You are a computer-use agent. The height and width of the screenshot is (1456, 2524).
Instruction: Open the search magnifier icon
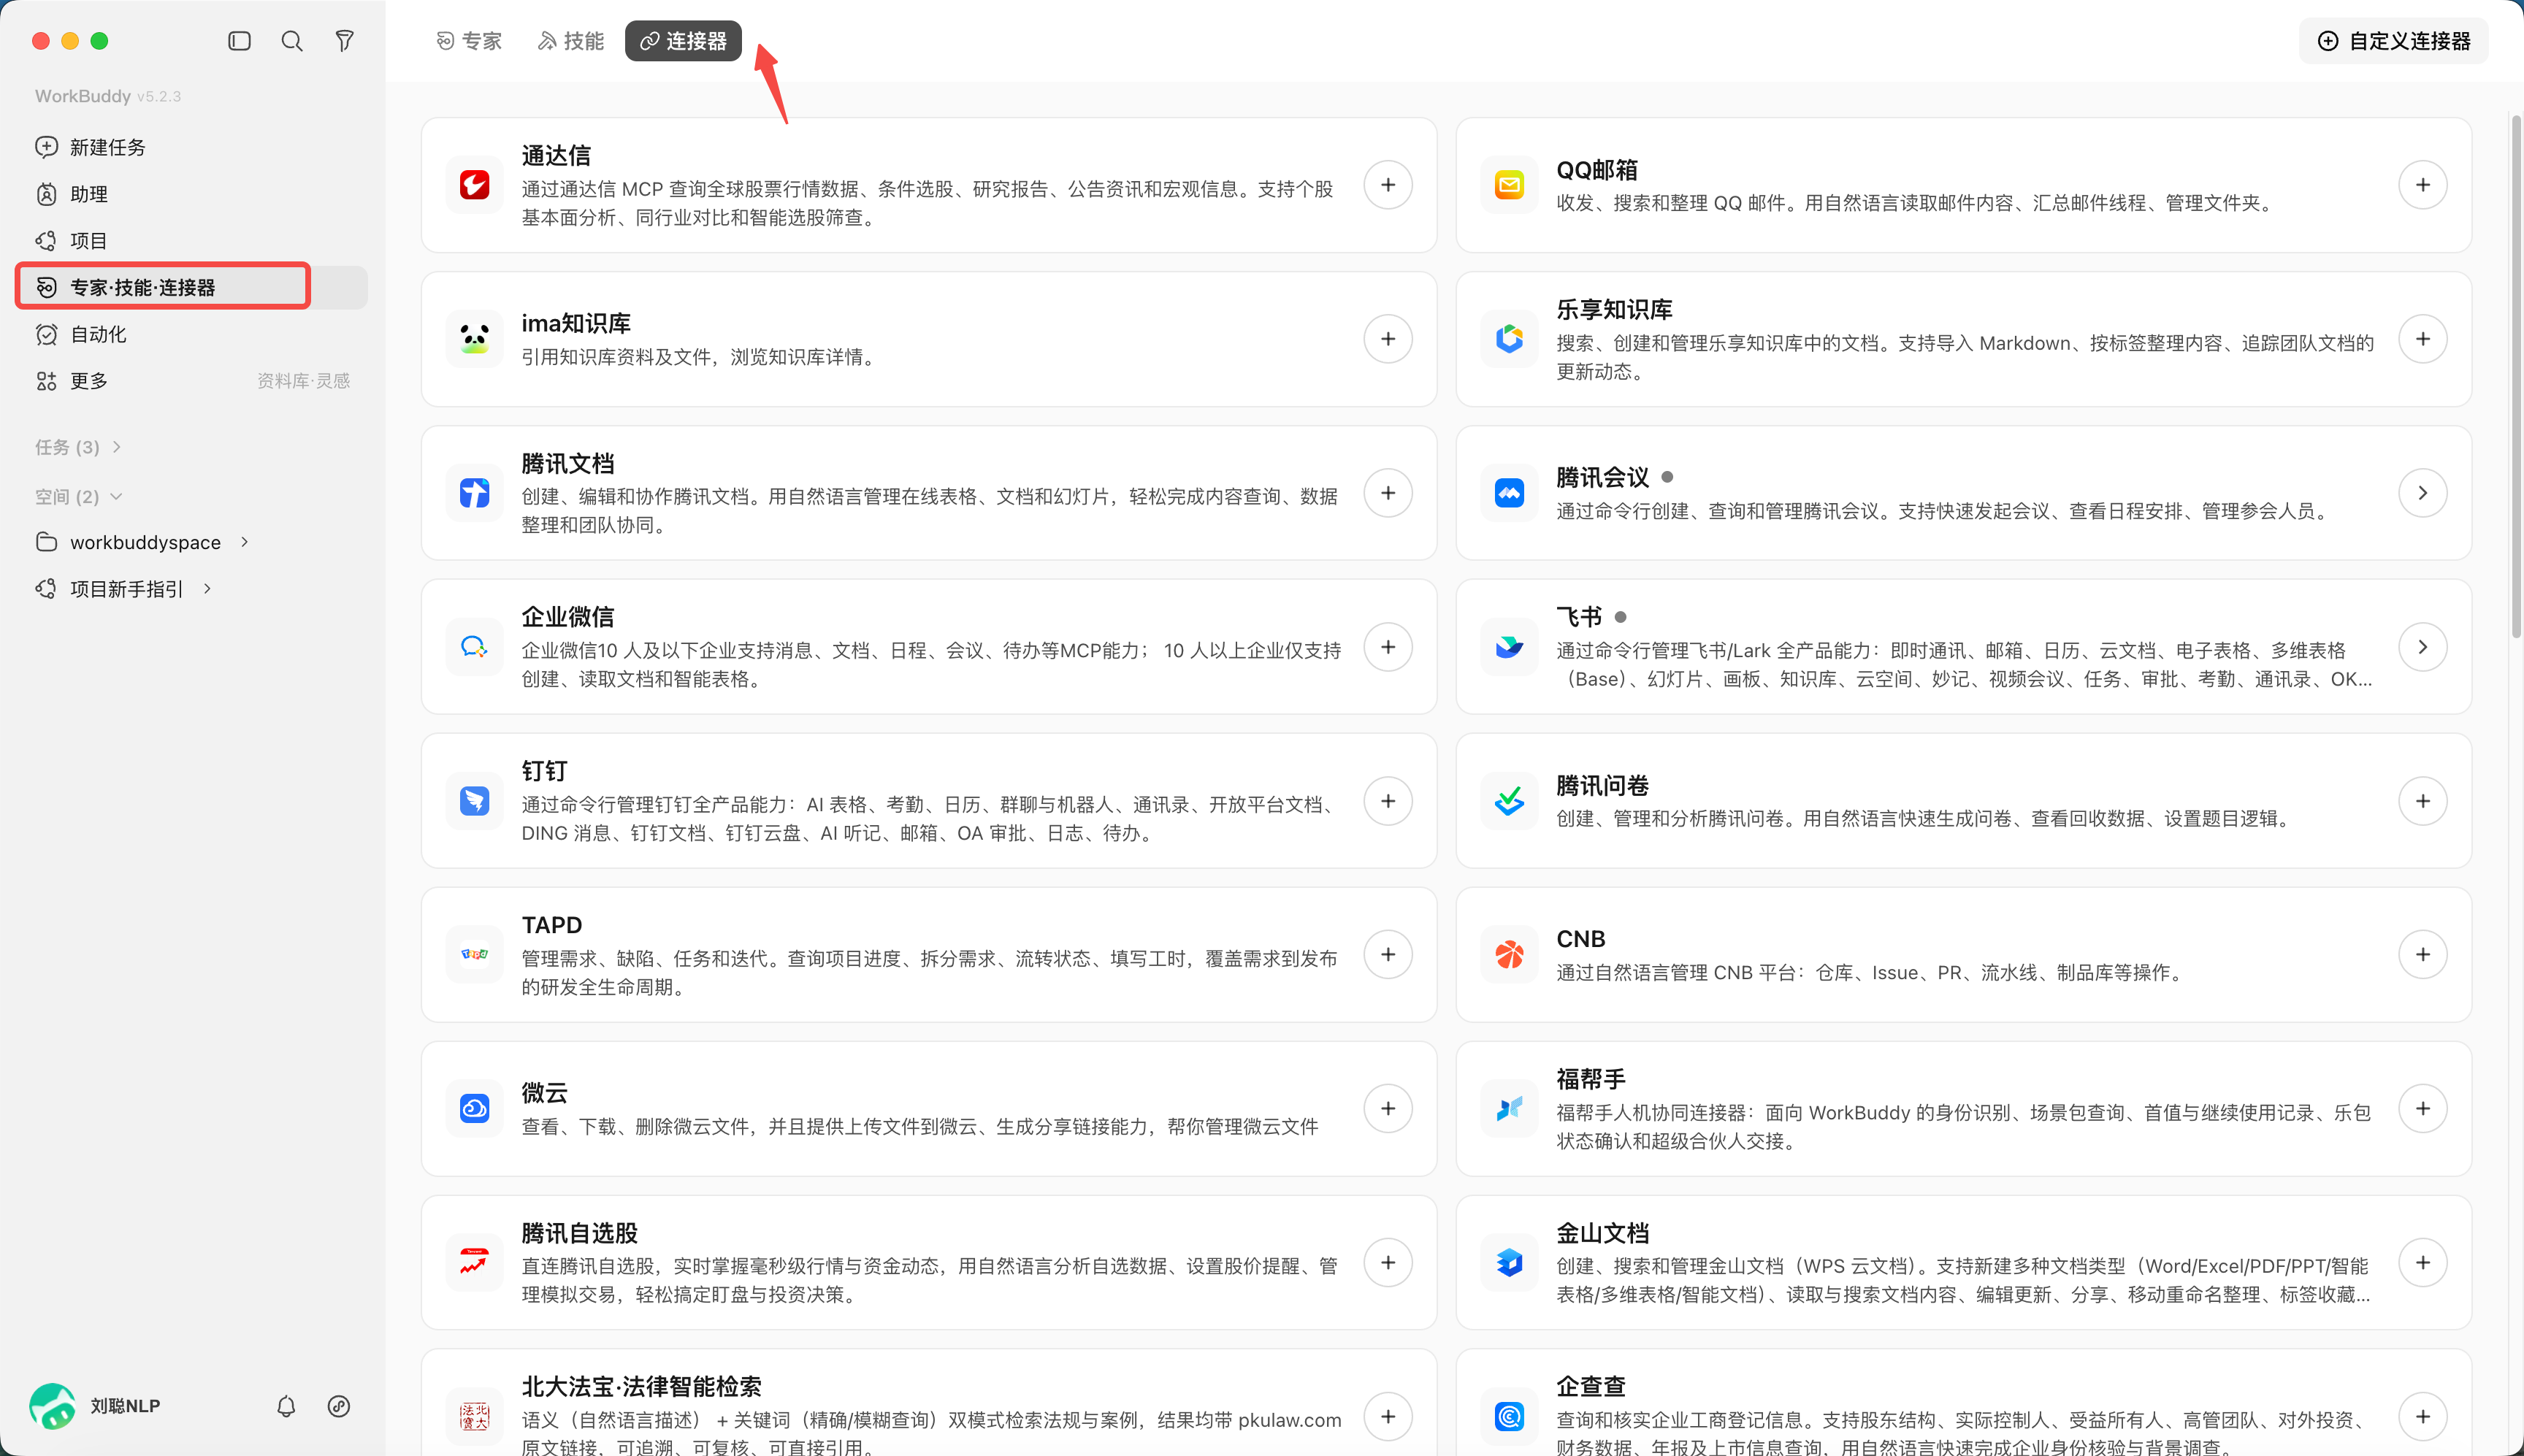292,41
